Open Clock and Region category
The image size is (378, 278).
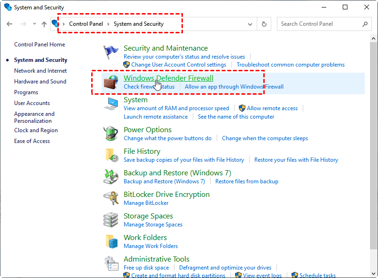(36, 130)
